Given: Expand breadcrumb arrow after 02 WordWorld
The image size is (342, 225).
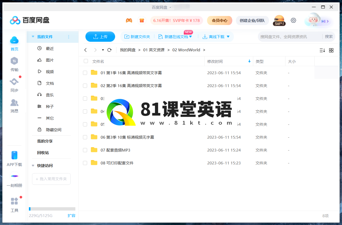Looking at the screenshot, I should (x=204, y=50).
